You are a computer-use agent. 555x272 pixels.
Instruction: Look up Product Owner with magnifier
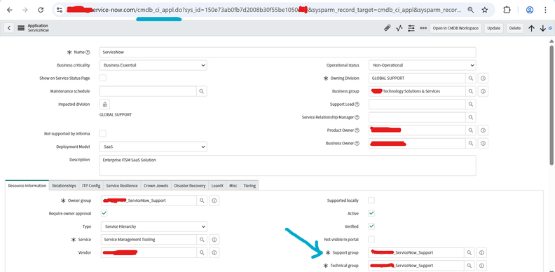pyautogui.click(x=471, y=130)
